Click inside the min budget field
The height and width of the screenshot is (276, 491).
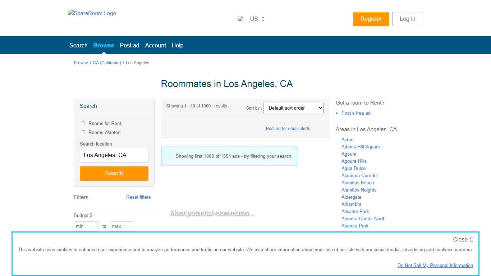[x=86, y=226]
